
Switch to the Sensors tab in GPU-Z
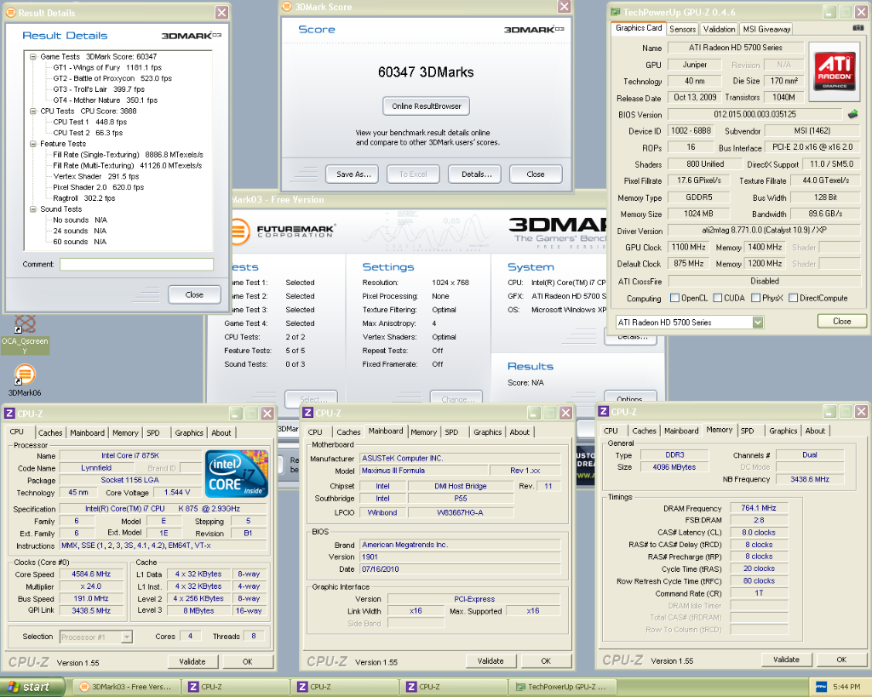point(682,29)
